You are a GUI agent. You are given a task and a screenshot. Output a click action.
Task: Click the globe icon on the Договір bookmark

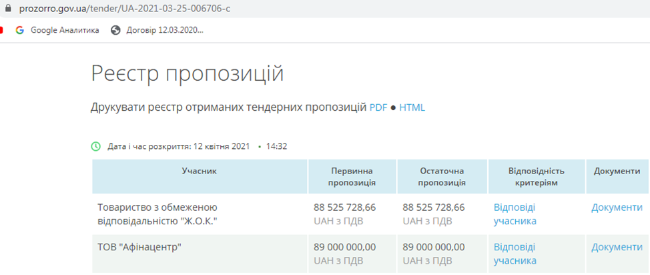pos(115,30)
